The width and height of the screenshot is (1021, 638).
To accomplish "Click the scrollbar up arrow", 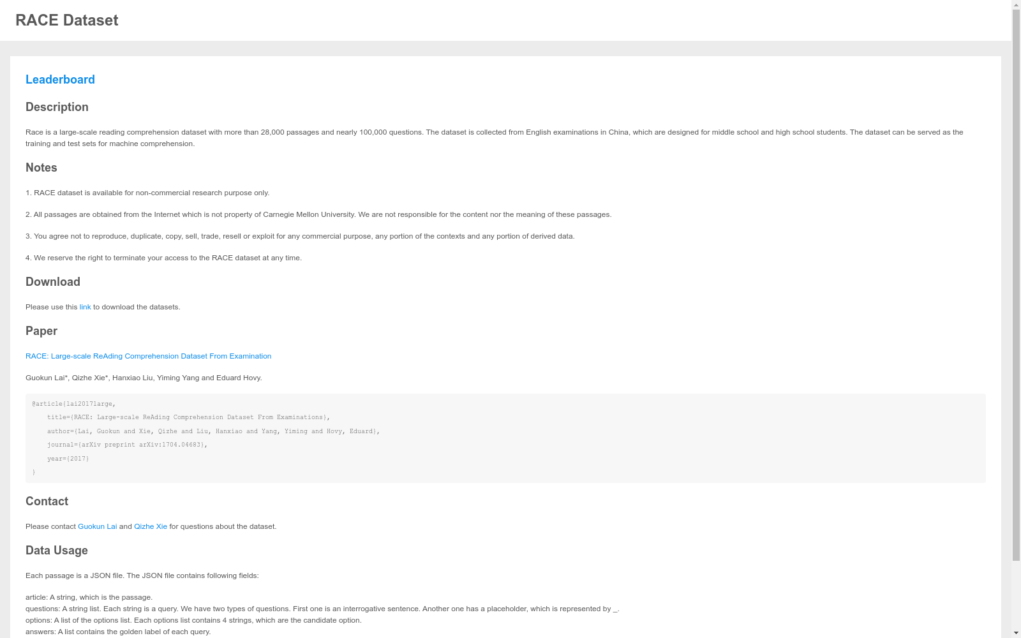I will [1016, 5].
